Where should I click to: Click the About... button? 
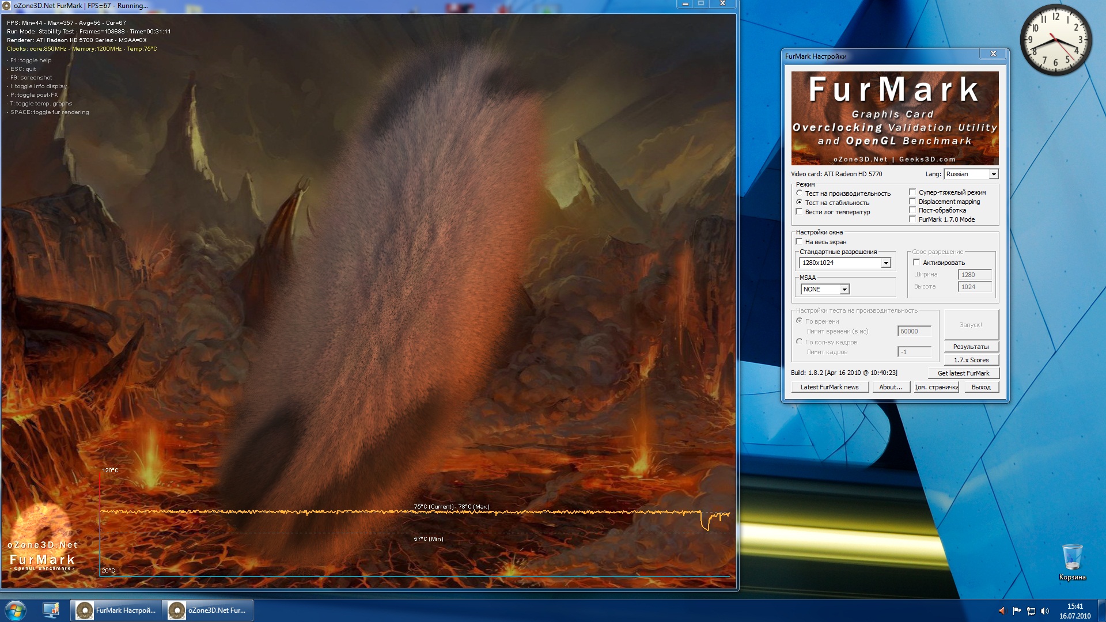click(891, 387)
